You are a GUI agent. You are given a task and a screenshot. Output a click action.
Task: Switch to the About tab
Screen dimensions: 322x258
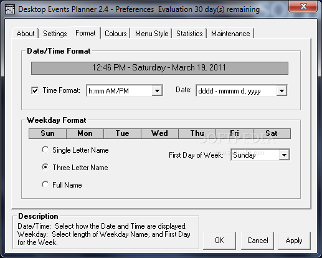point(26,34)
